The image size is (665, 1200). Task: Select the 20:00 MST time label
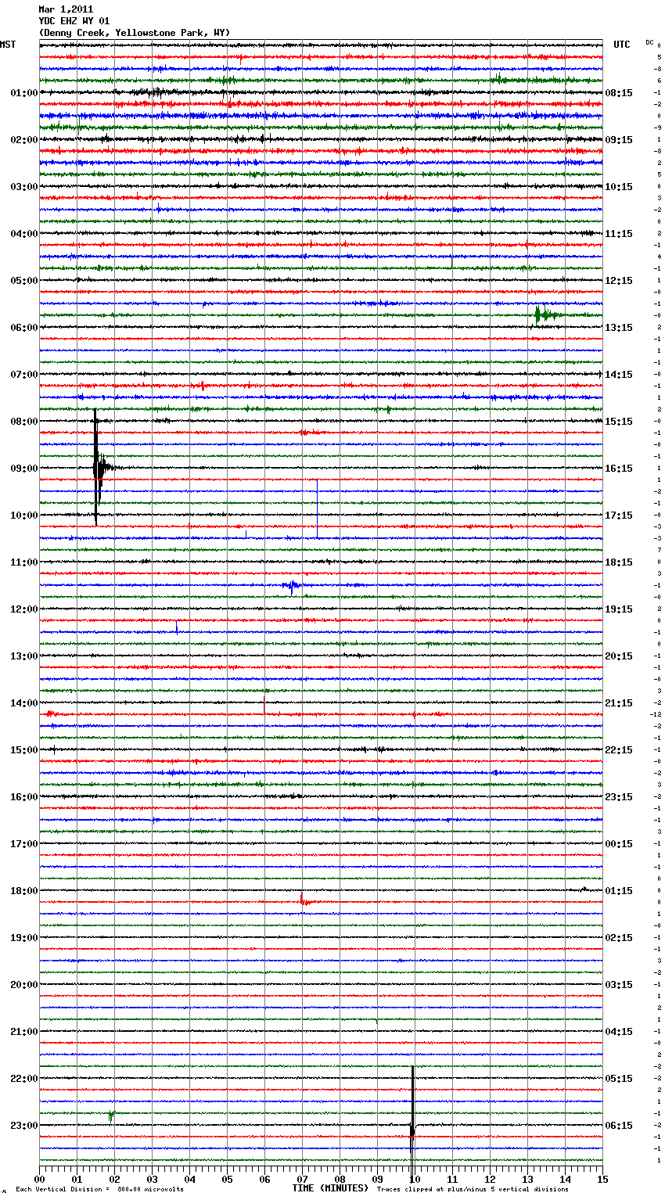pos(24,985)
